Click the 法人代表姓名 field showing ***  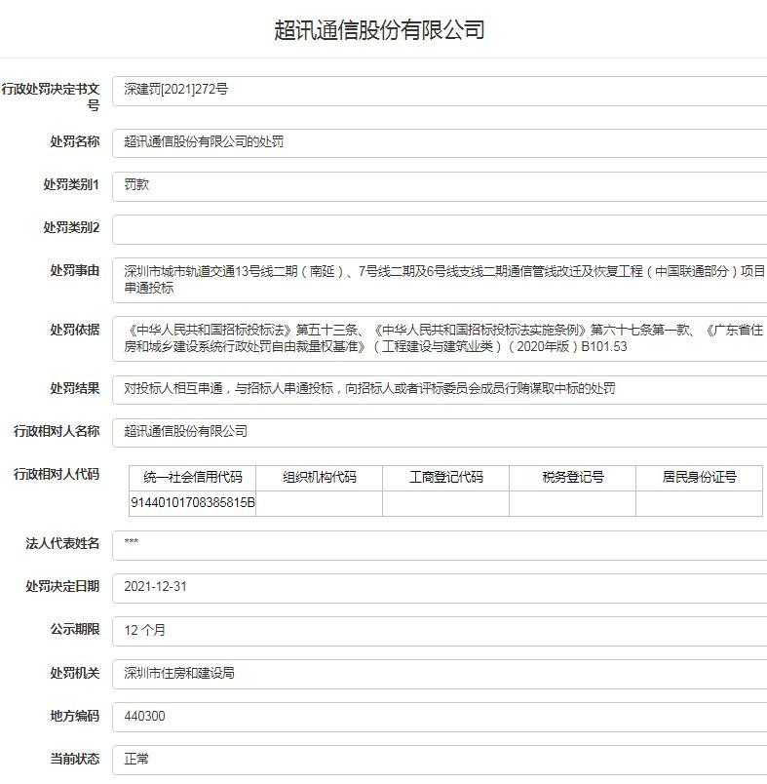440,545
